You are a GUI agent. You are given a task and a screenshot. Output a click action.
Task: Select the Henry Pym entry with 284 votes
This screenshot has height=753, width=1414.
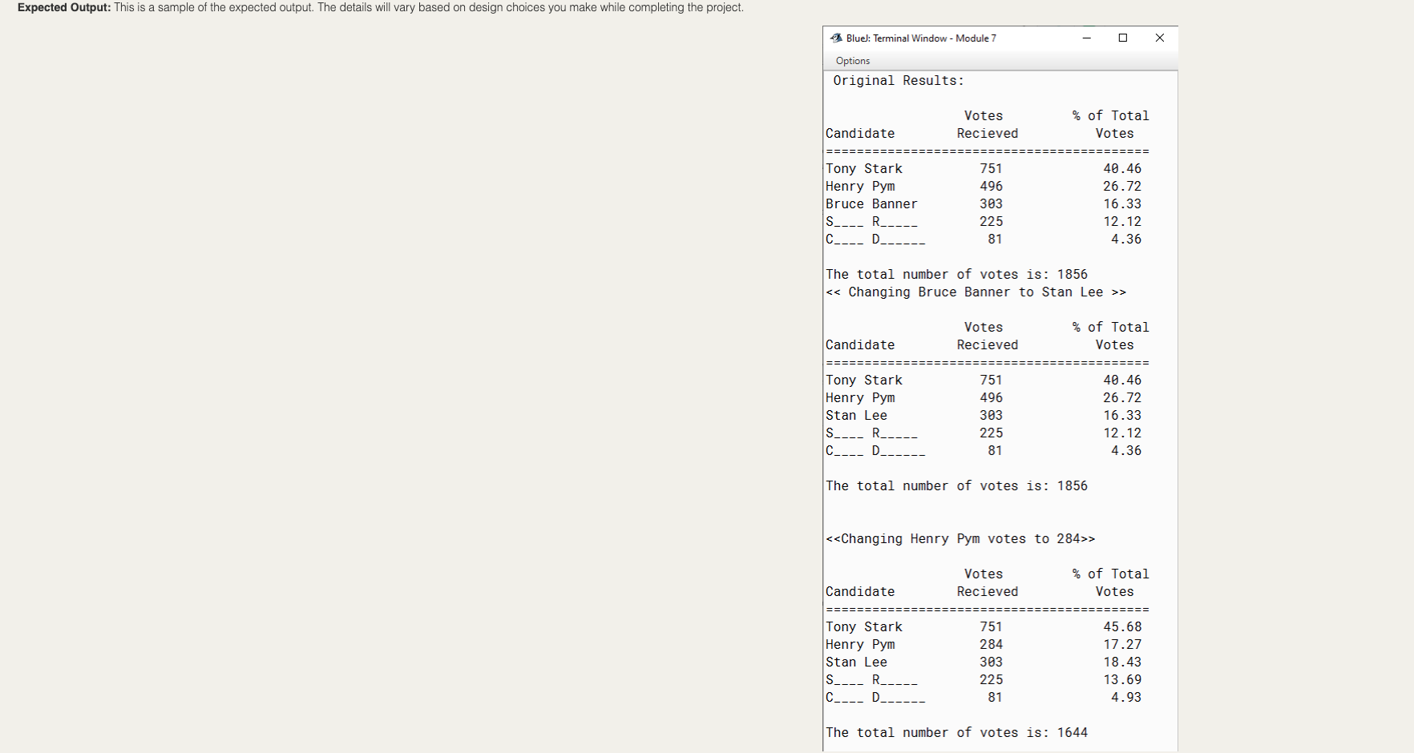point(922,644)
